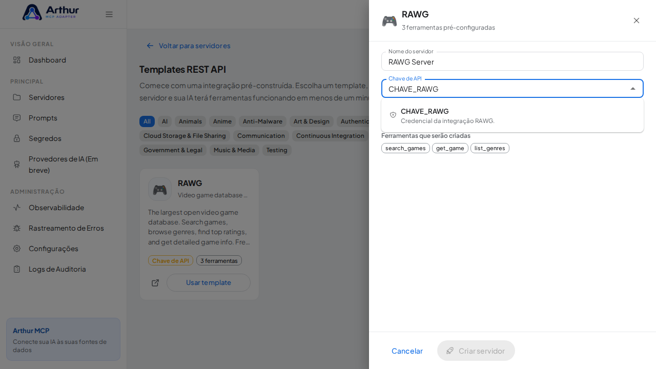656x369 pixels.
Task: Click the Templates REST API heading
Action: (x=182, y=69)
